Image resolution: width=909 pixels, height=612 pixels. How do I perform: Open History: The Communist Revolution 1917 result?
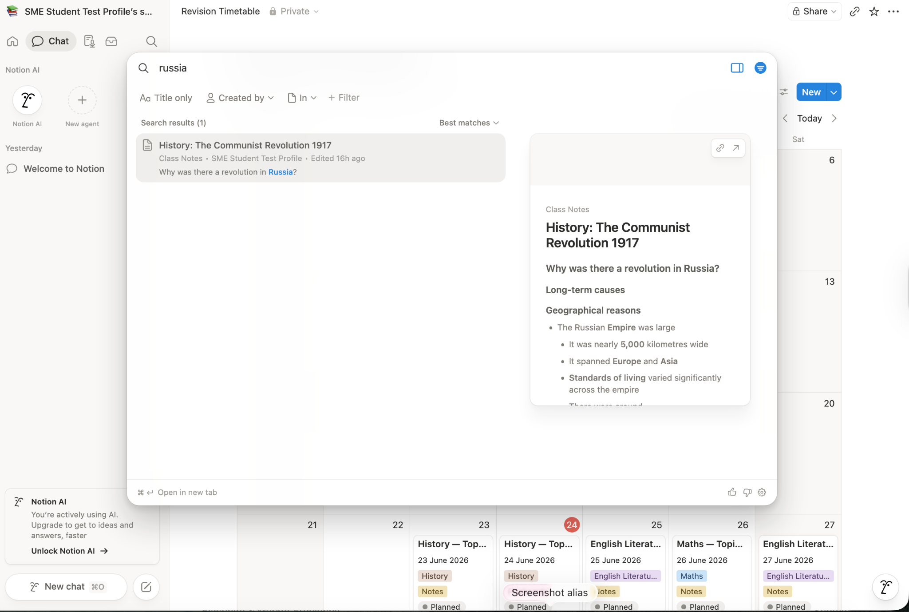pos(320,158)
